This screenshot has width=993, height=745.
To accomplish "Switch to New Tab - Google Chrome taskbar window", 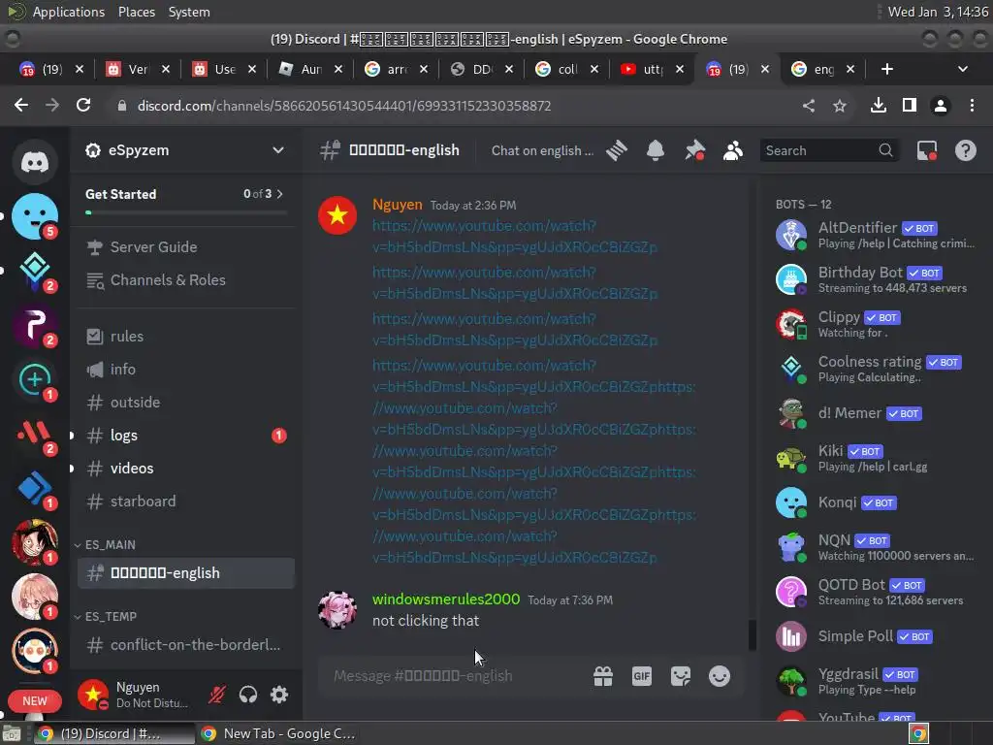I will 277,733.
